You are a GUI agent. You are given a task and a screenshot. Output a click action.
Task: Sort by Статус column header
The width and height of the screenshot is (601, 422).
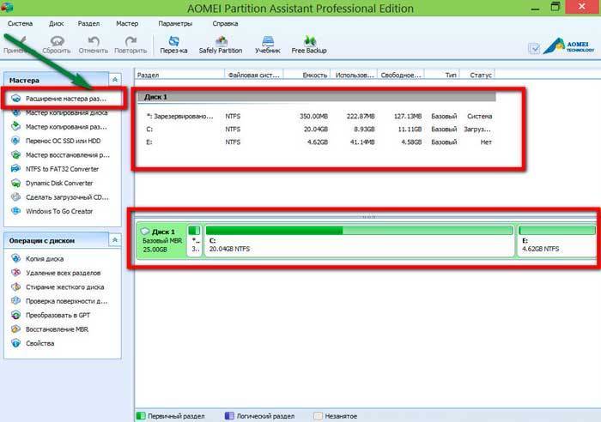click(477, 75)
